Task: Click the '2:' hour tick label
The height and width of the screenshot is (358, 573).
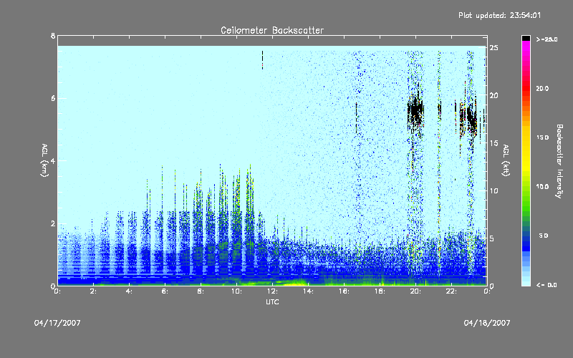Action: (93, 291)
